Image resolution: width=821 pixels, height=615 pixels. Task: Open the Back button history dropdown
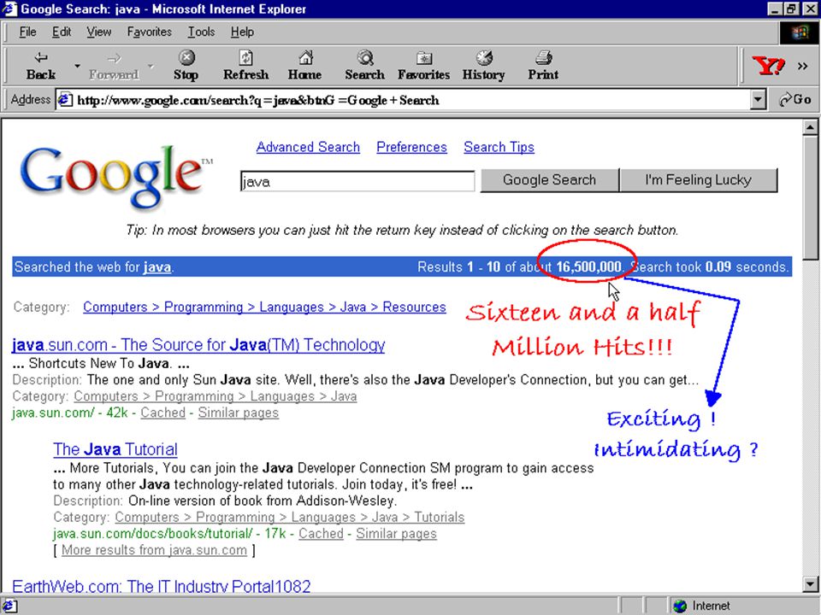77,66
